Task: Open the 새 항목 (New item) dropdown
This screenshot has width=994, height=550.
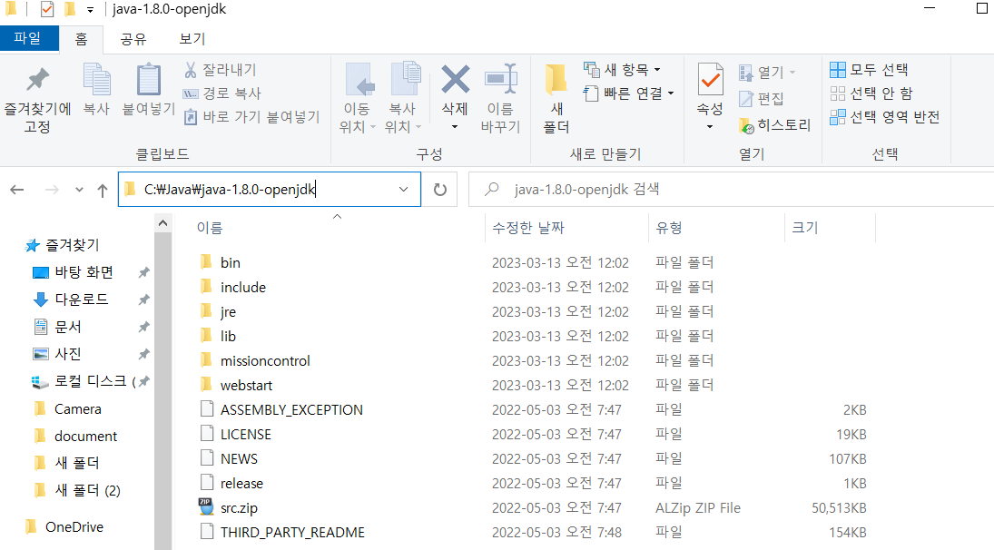Action: click(x=623, y=69)
